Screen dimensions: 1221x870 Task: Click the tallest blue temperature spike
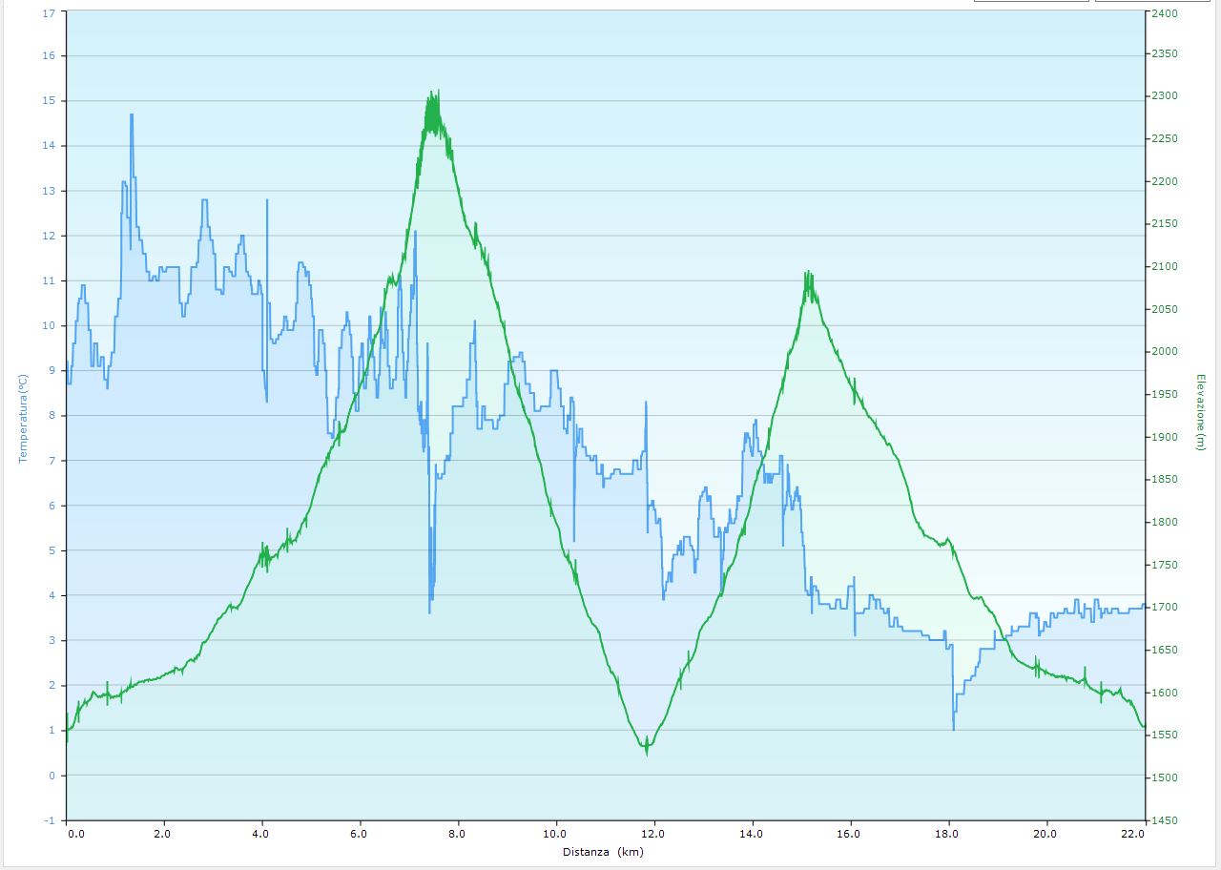point(132,115)
